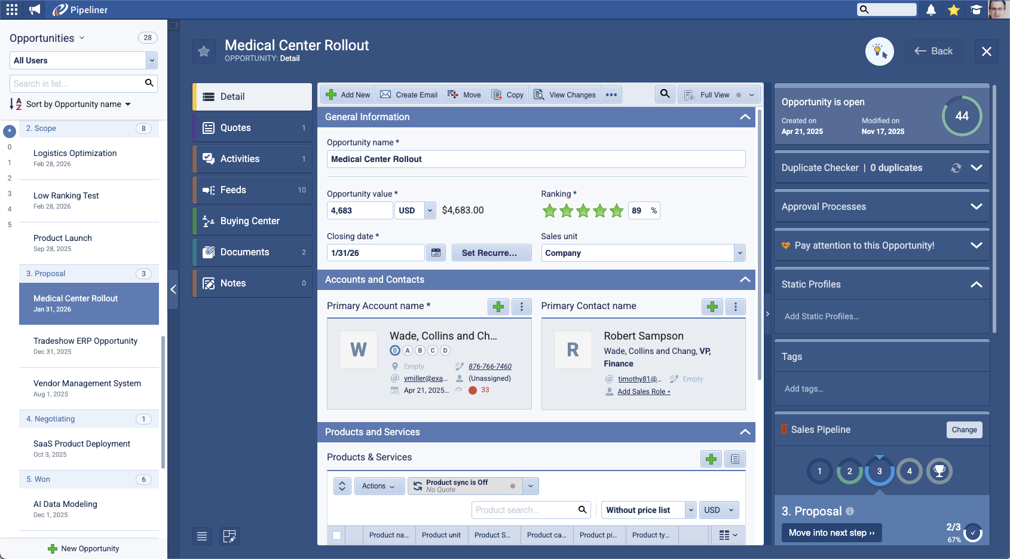Click the notifications bell icon
Image resolution: width=1010 pixels, height=559 pixels.
click(931, 10)
